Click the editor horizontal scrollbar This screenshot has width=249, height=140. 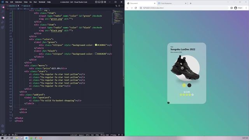[59, 133]
